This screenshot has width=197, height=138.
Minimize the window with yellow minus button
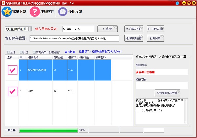184,3
